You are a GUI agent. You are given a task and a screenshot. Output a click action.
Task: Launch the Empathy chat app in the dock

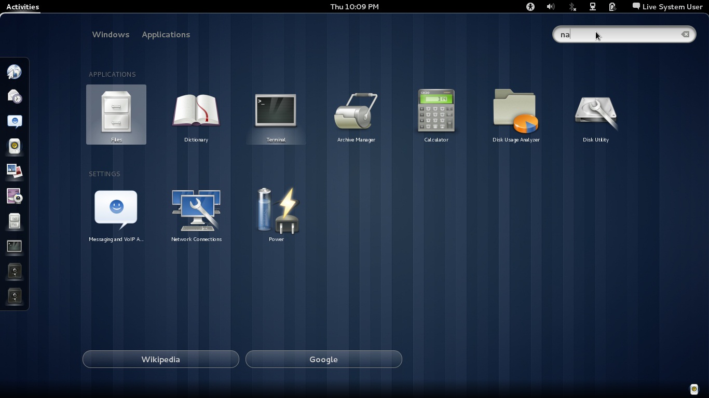click(x=15, y=122)
